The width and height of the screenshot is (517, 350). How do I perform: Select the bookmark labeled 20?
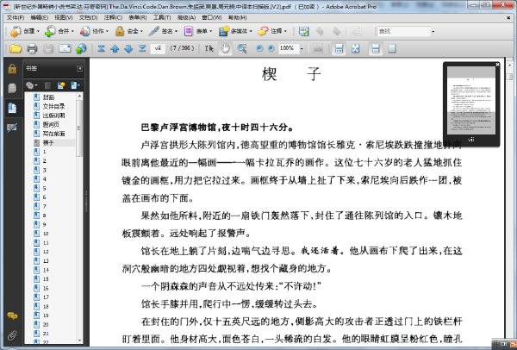tap(46, 325)
